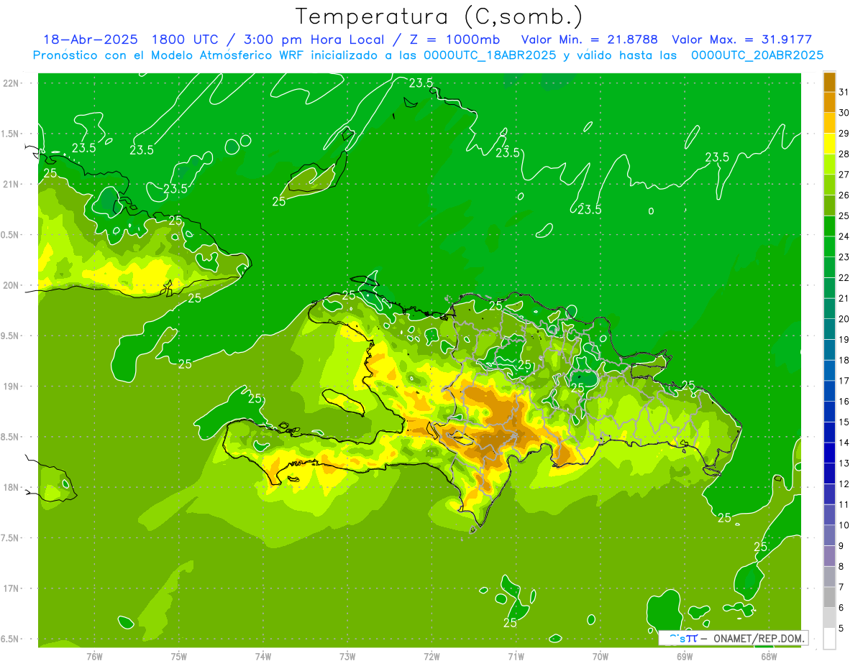Image resolution: width=863 pixels, height=666 pixels.
Task: Click the latitude axis label "20N"
Action: (x=10, y=285)
